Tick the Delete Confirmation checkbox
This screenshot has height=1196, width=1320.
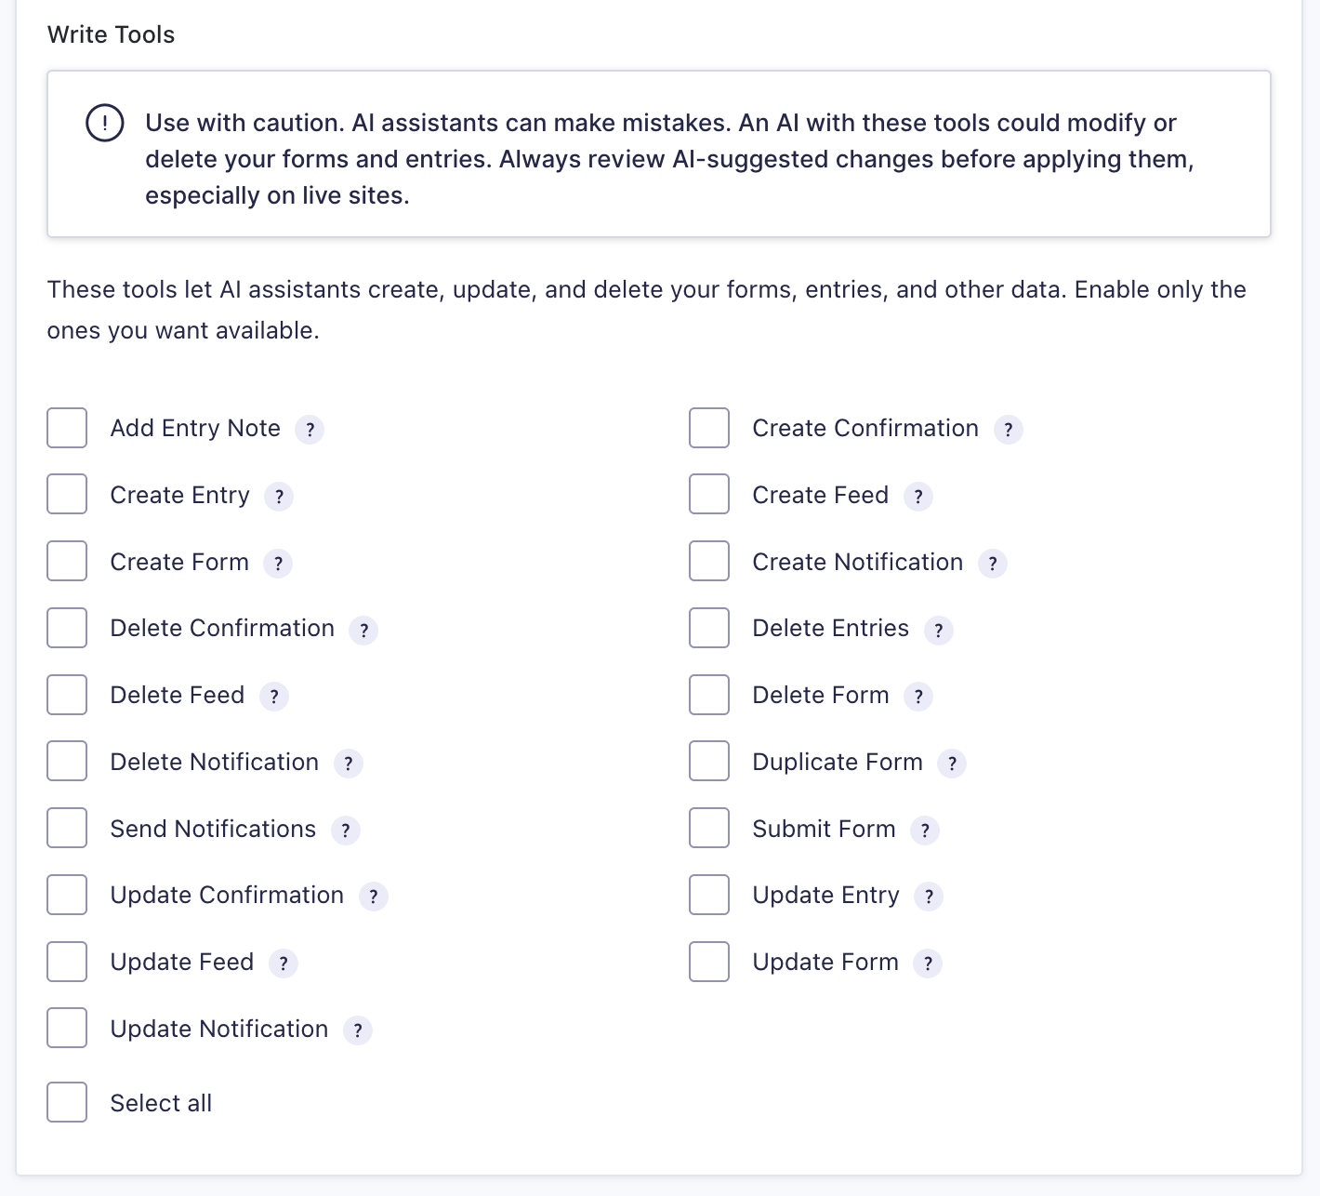[x=67, y=628]
